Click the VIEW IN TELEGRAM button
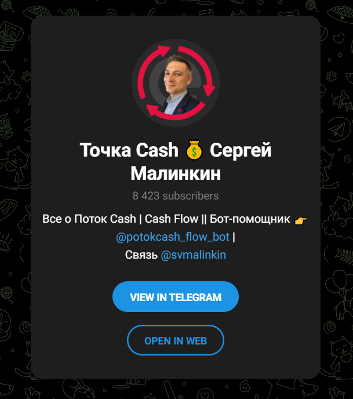This screenshot has width=353, height=399. tap(176, 297)
